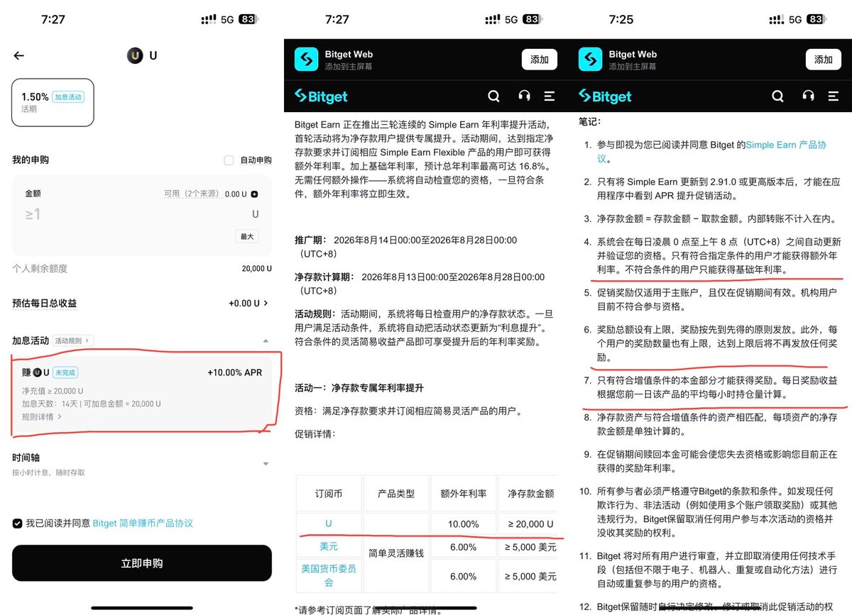Tap the 最大 (max) button
Screen dimensions: 852x615
tap(247, 236)
